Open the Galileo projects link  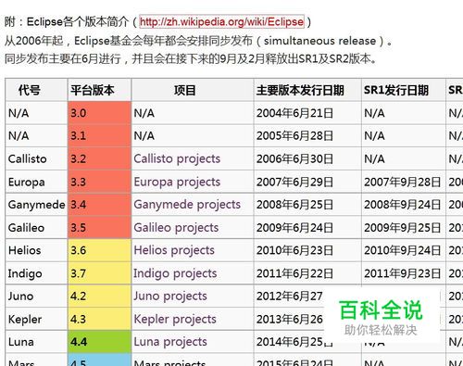176,228
